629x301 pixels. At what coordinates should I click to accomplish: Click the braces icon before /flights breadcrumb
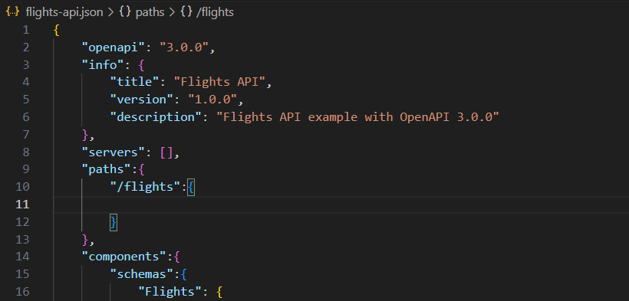(x=186, y=12)
